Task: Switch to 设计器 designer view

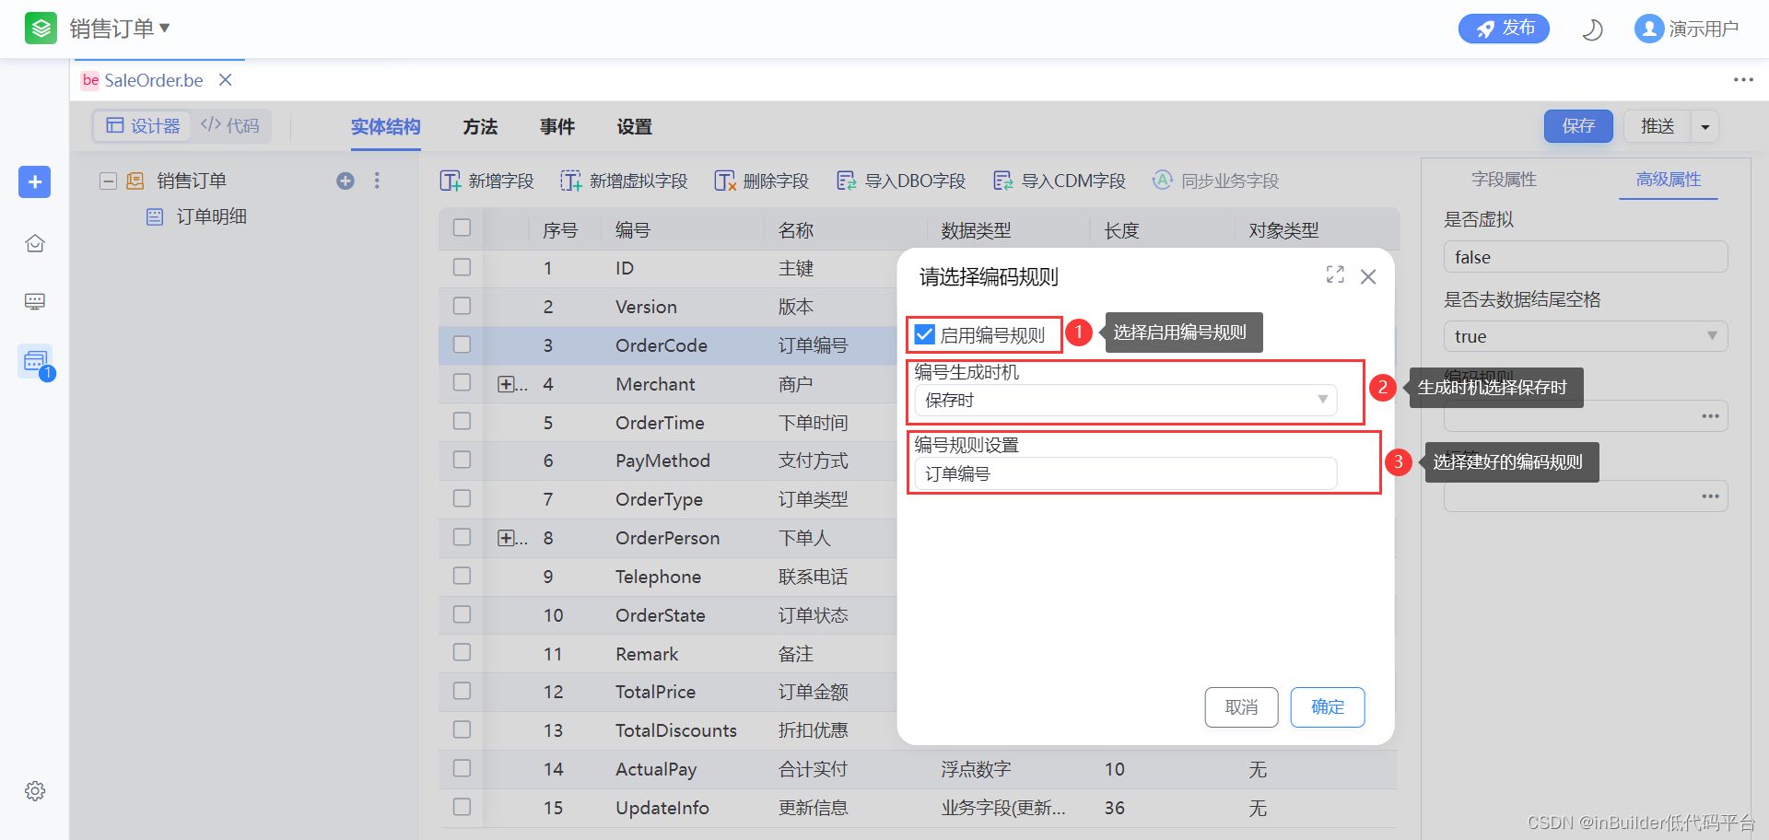Action: (143, 126)
